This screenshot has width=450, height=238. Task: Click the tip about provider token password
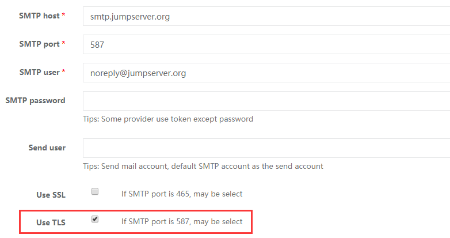click(168, 119)
